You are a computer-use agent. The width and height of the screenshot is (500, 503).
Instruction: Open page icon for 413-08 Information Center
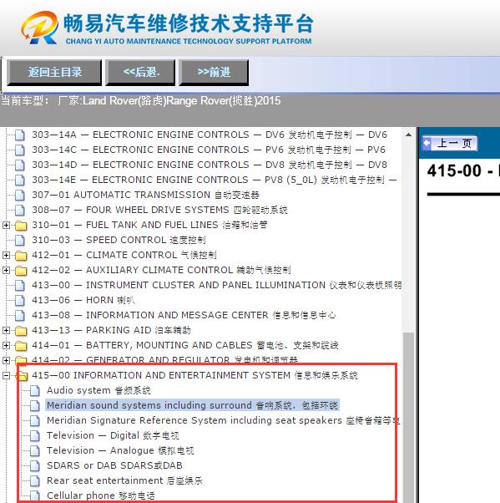20,316
